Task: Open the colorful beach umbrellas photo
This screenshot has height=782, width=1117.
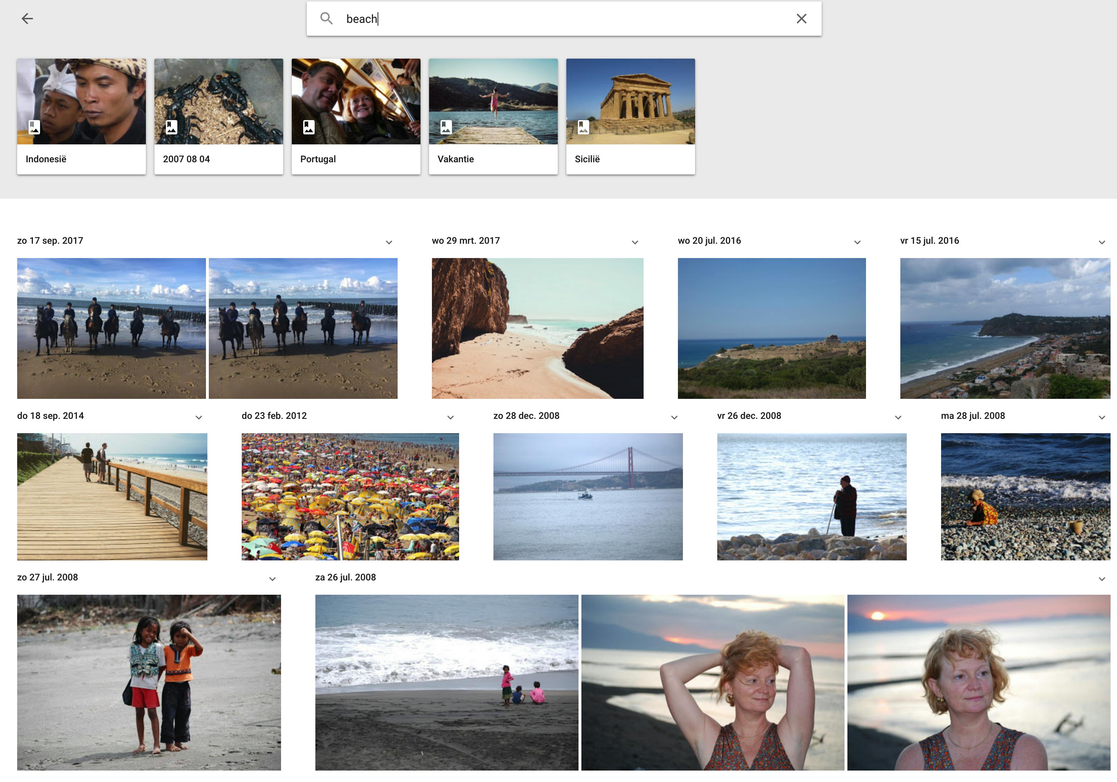Action: (x=350, y=496)
